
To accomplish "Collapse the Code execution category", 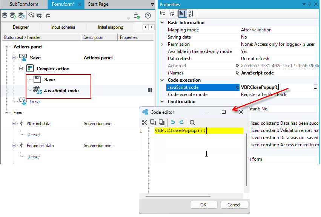I will (162, 80).
